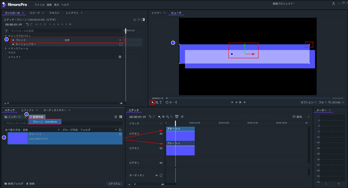The height and width of the screenshot is (188, 348).
Task: Open the ブレンド mode dropdown
Action: tap(93, 40)
